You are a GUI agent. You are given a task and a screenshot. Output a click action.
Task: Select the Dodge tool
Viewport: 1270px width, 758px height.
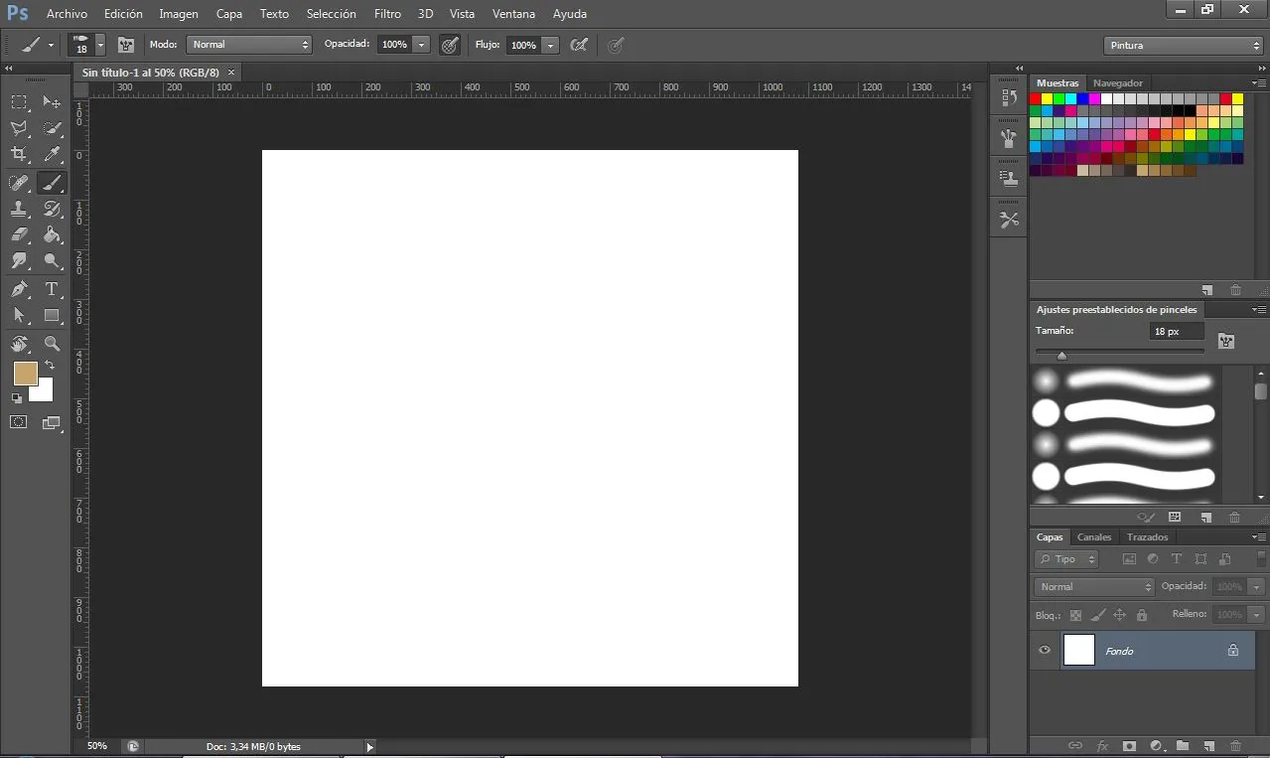coord(52,260)
